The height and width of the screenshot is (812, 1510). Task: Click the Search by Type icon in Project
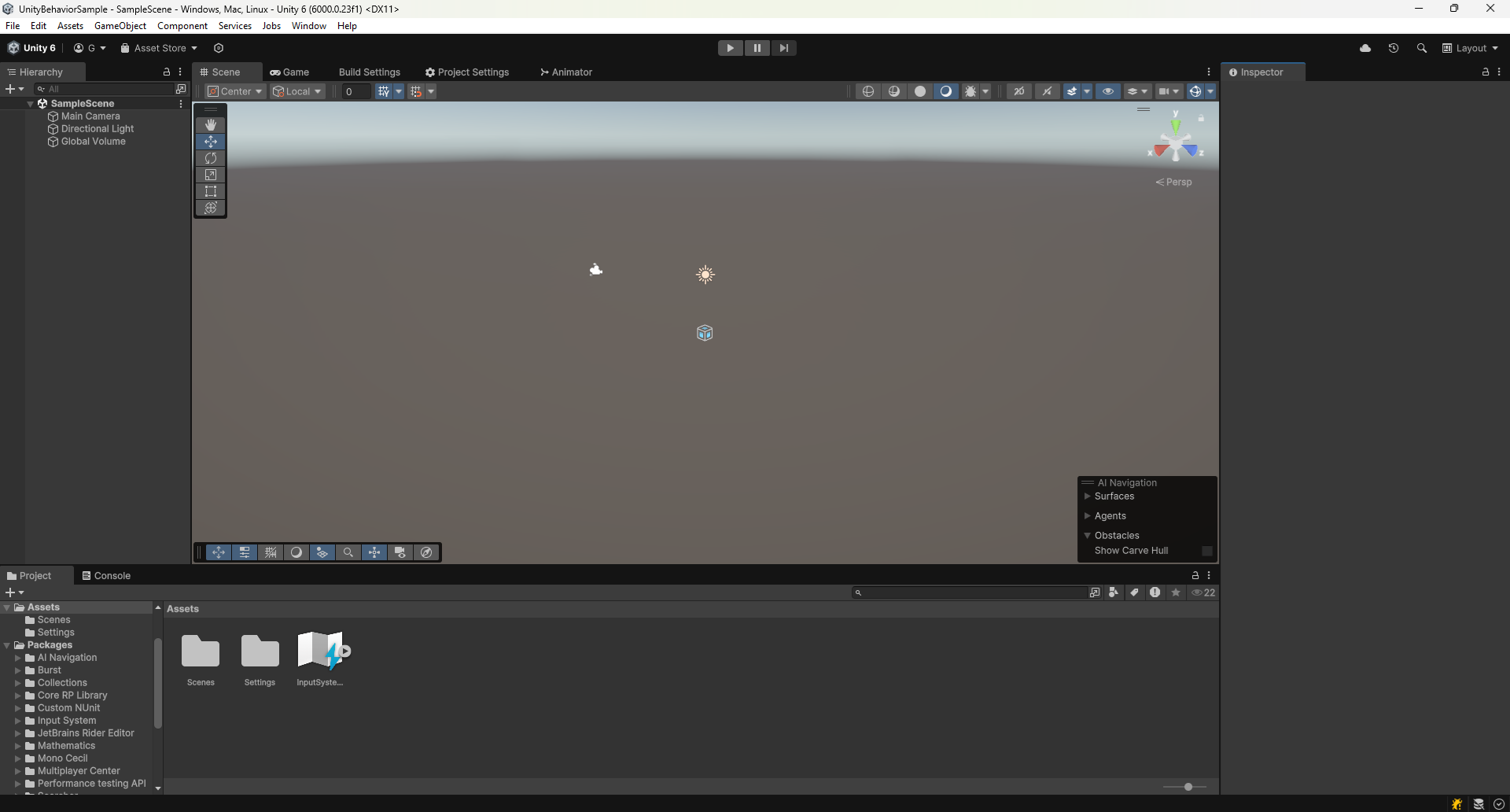(x=1114, y=592)
